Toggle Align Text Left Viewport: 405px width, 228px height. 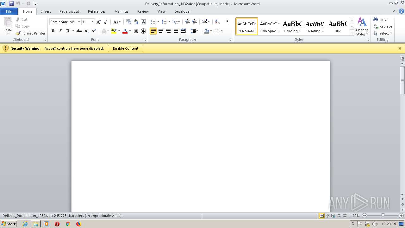(153, 31)
